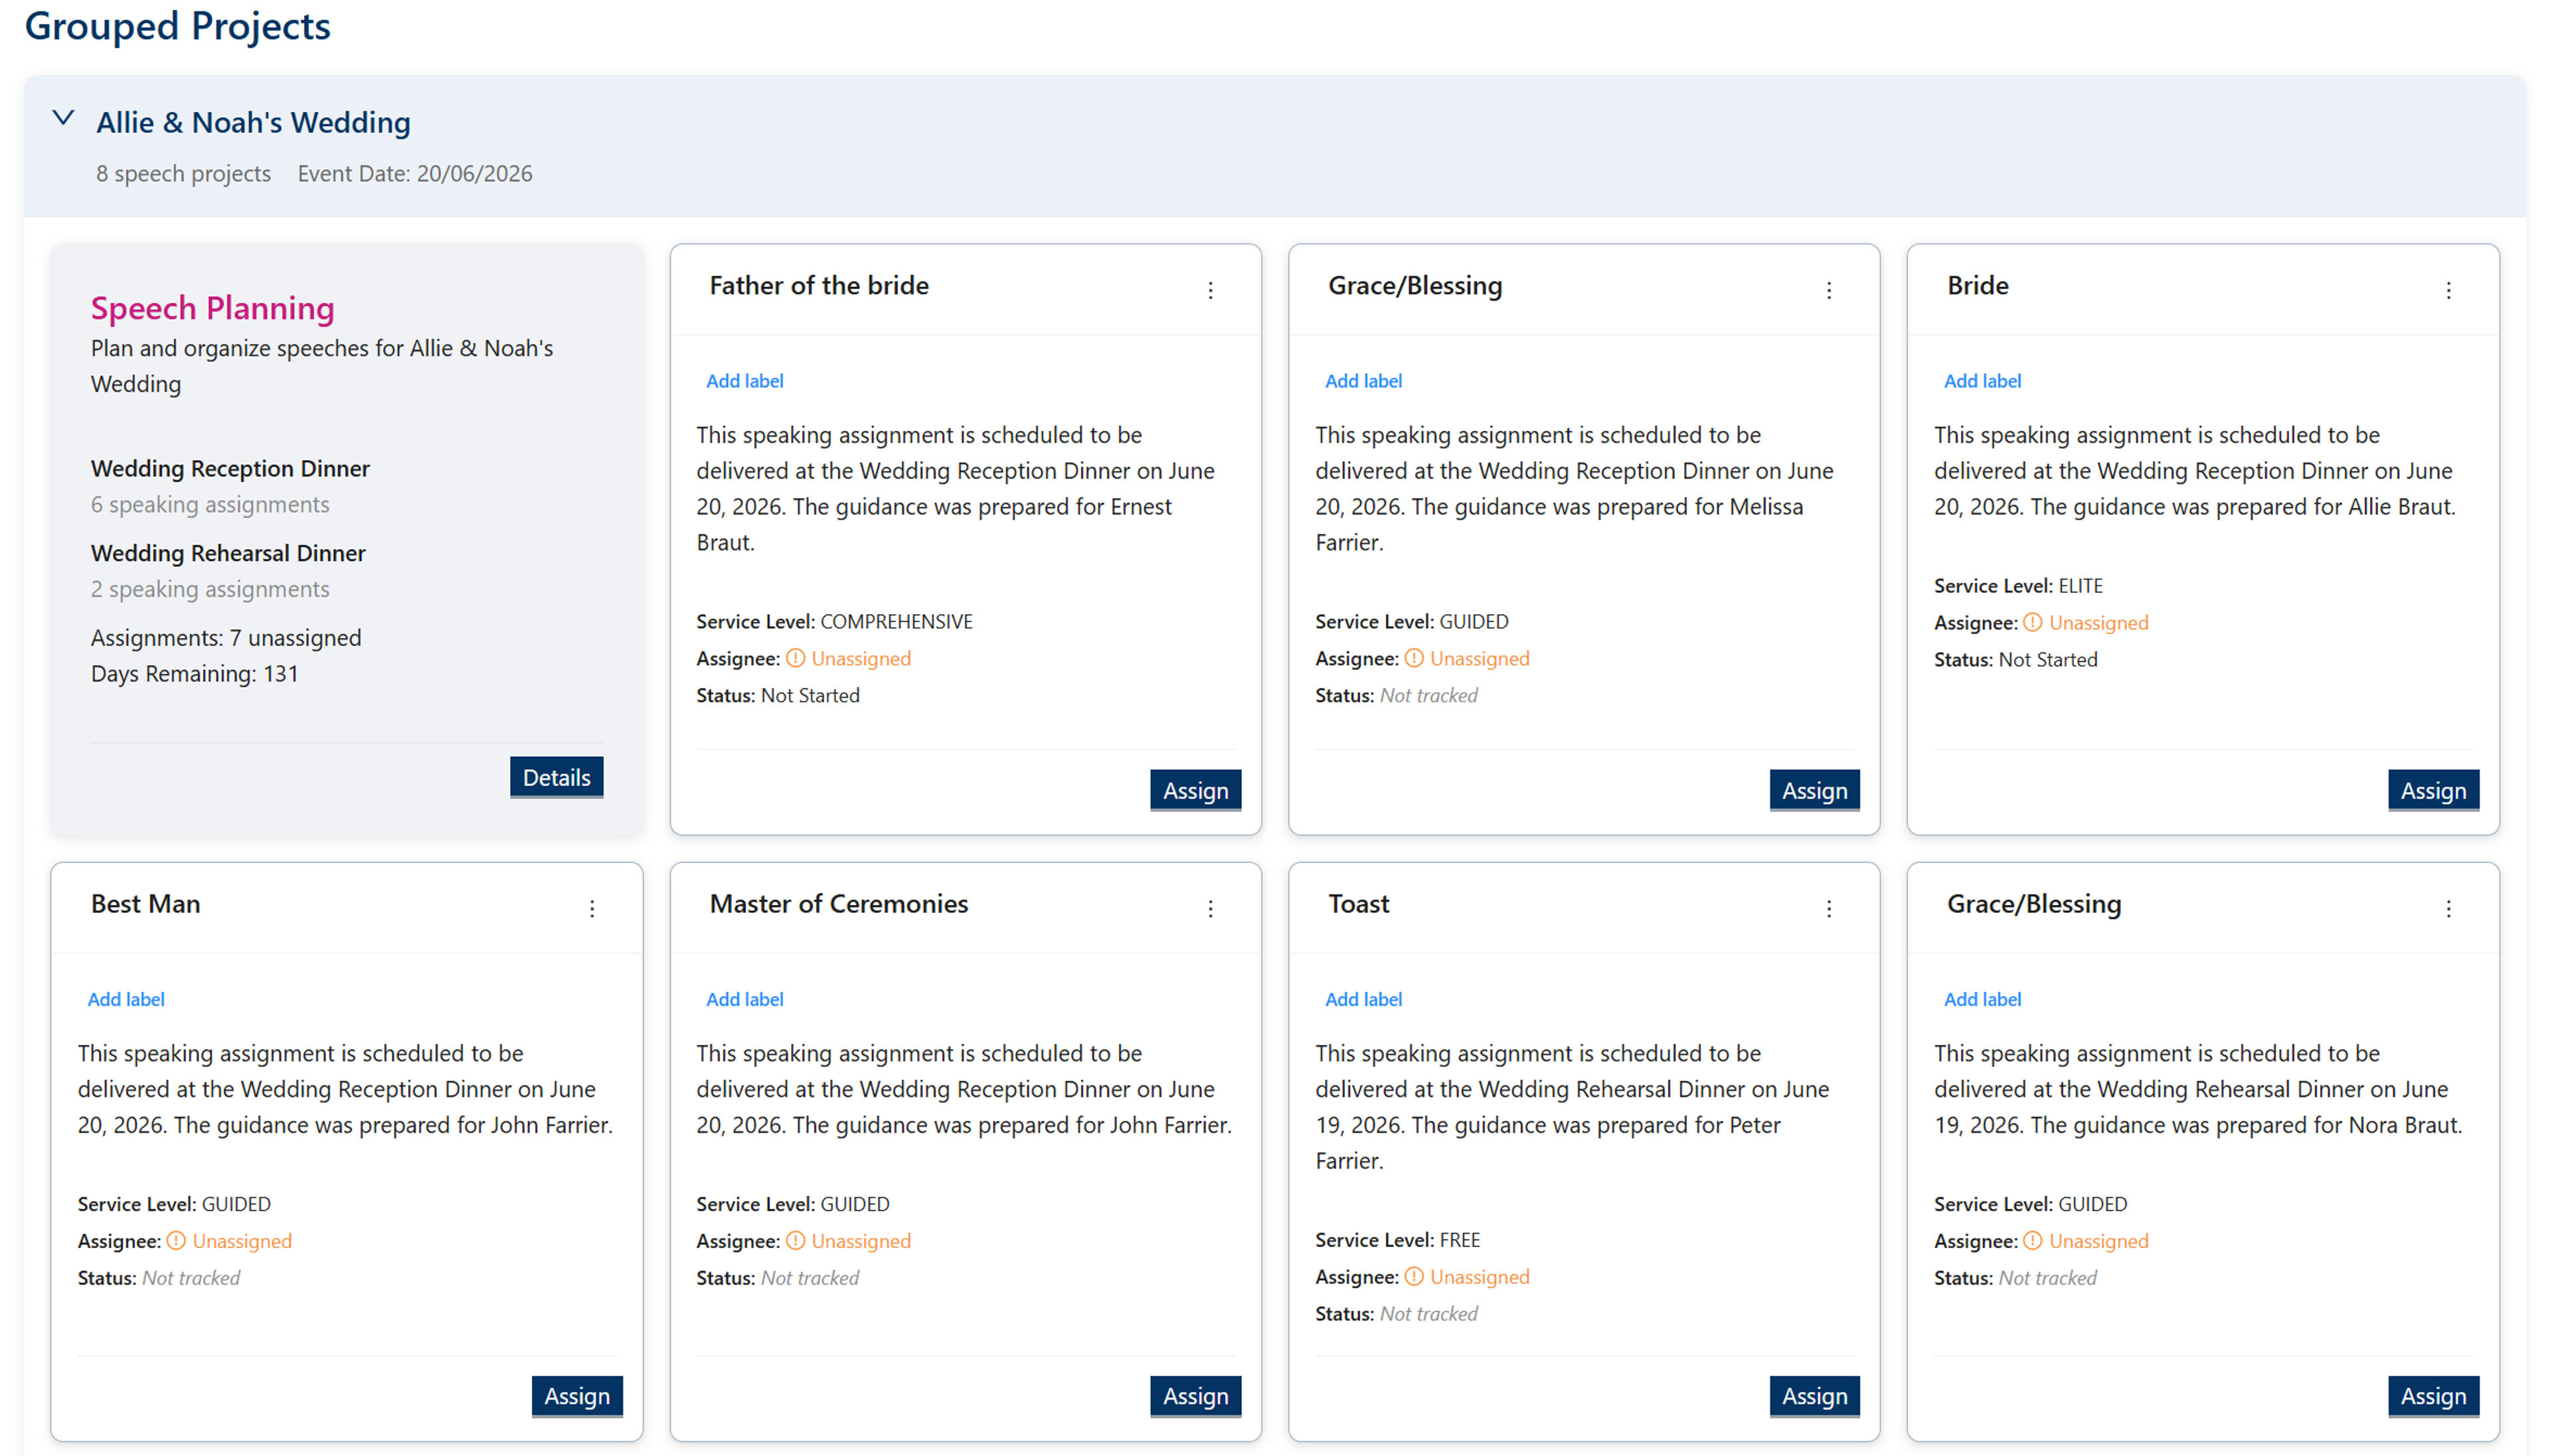Click Service Level ELITE on Bride card

(2018, 585)
